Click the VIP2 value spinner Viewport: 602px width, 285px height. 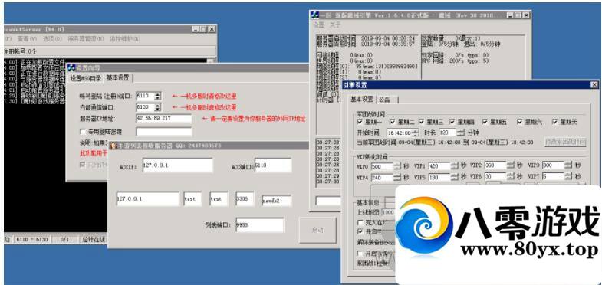[510, 165]
